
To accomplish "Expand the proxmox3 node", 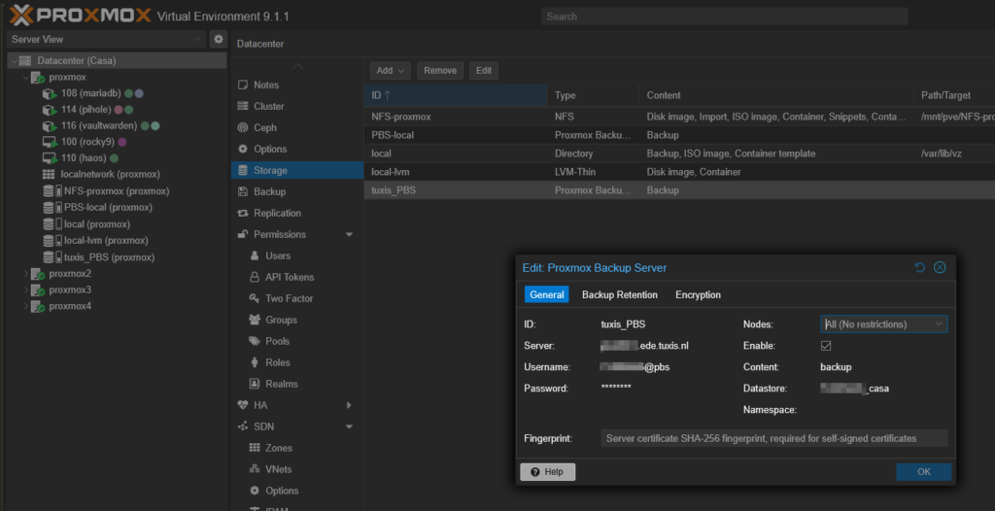I will tap(26, 290).
